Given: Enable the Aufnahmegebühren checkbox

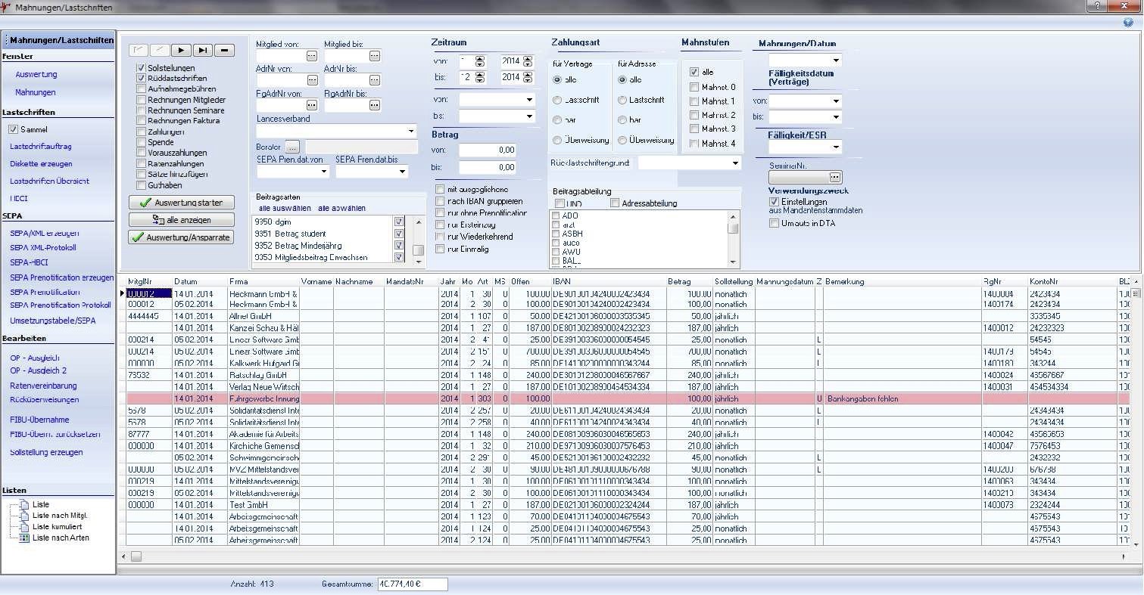Looking at the screenshot, I should pos(141,88).
